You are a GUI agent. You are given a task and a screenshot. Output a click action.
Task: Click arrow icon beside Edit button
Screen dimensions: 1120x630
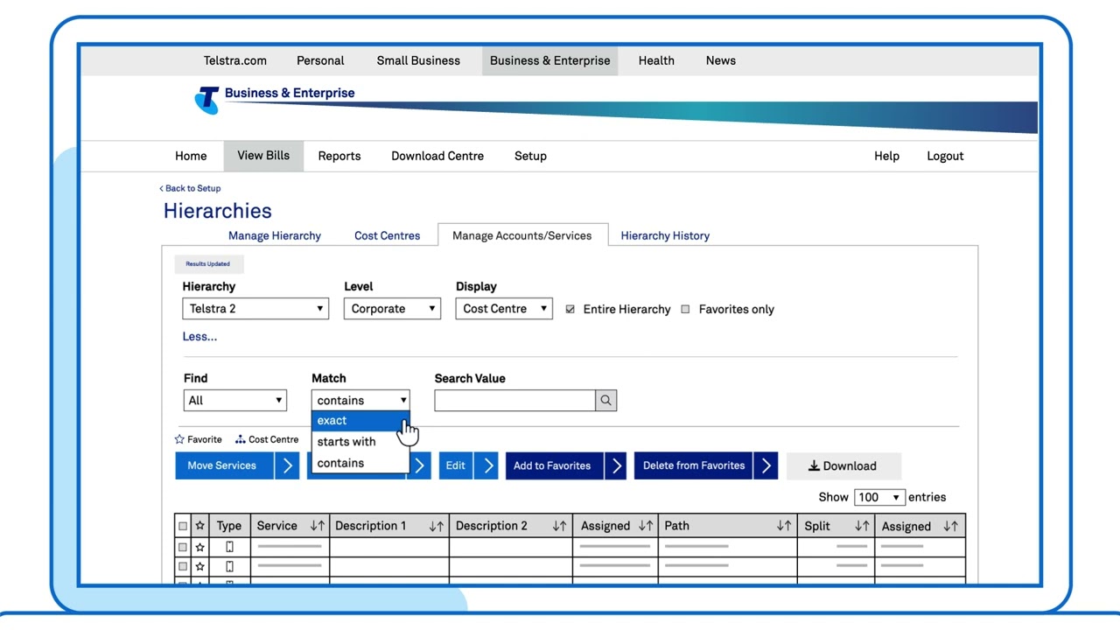click(486, 465)
